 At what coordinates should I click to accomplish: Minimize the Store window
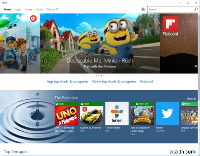coord(181,3)
